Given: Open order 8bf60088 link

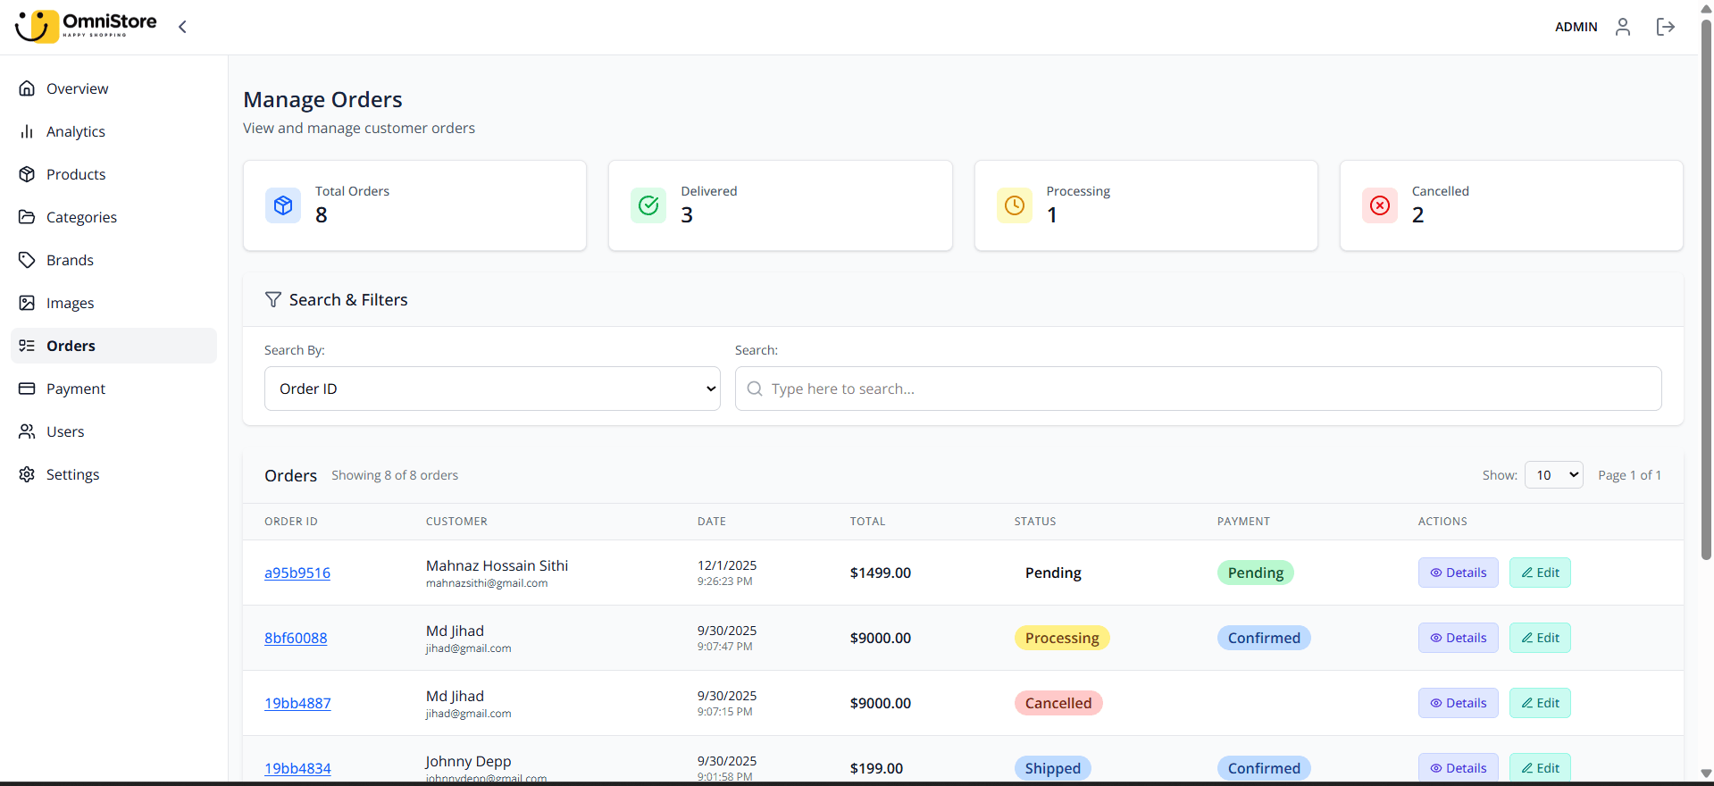Looking at the screenshot, I should tap(296, 638).
